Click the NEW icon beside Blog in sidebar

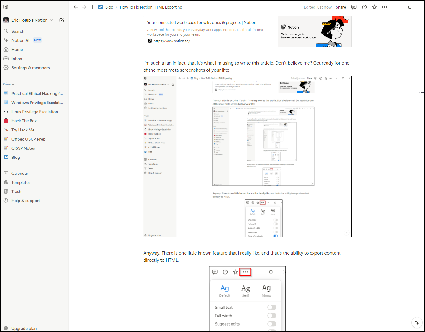(6, 157)
